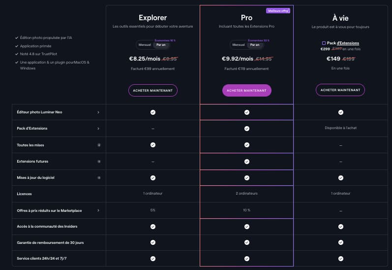Click info icon next to Extensions futures
This screenshot has height=270, width=392.
99,162
